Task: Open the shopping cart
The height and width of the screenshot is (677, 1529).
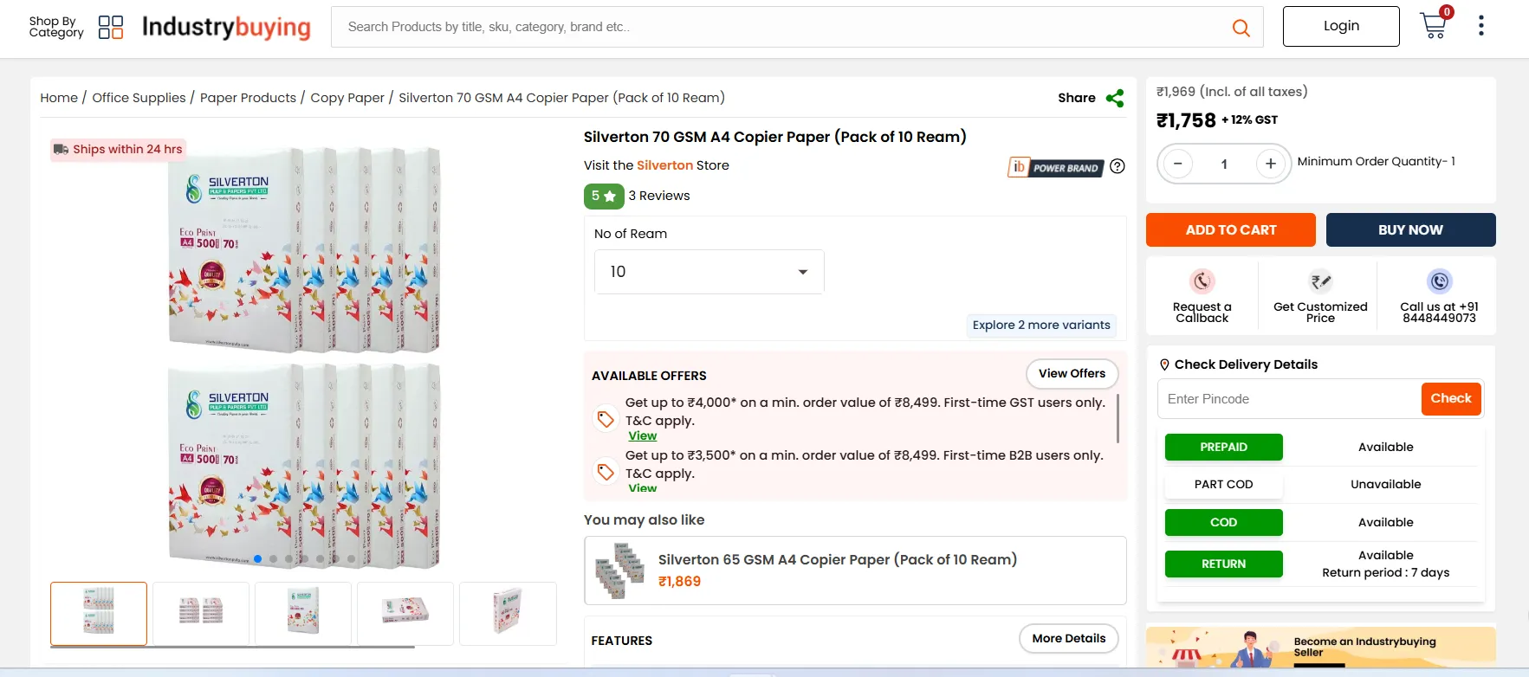Action: 1434,26
